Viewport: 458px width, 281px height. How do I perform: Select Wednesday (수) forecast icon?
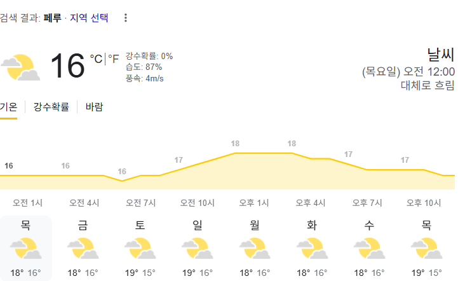click(369, 248)
